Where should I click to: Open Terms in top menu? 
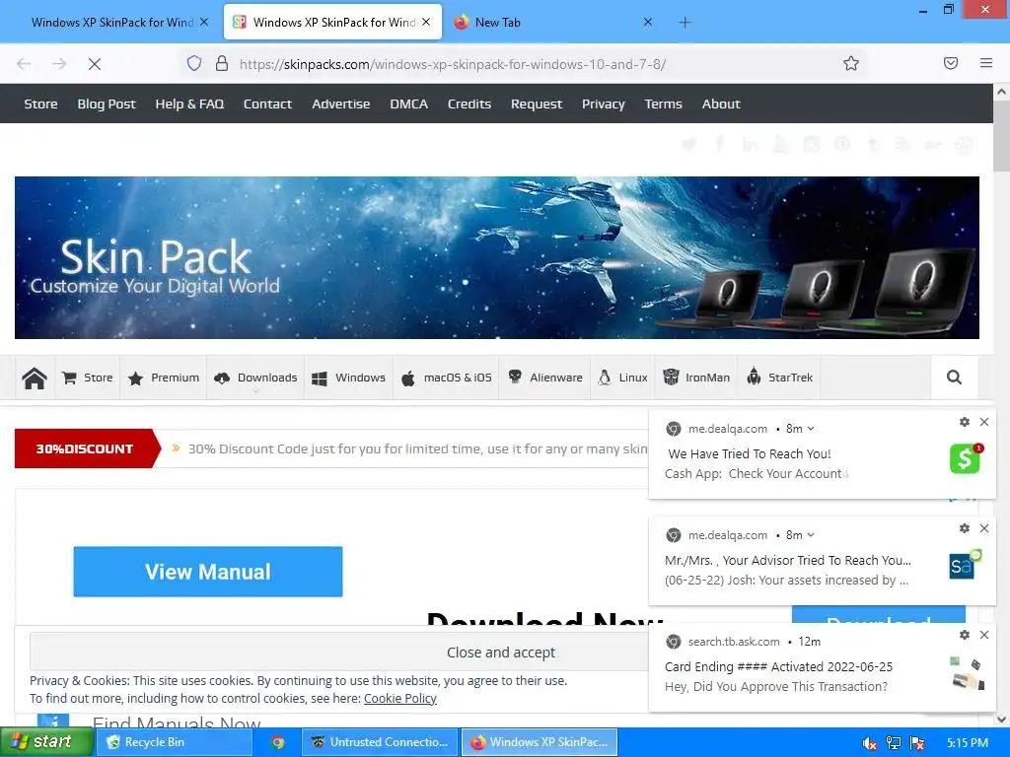(x=663, y=103)
